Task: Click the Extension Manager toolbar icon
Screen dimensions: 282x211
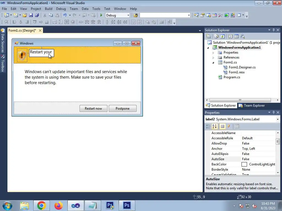Action: [232, 15]
